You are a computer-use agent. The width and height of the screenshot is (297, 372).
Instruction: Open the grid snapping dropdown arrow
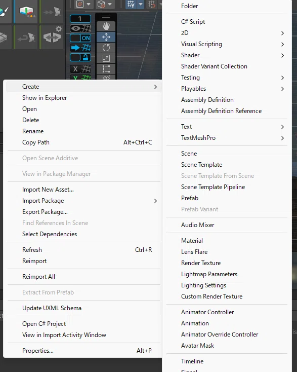coord(141,4)
